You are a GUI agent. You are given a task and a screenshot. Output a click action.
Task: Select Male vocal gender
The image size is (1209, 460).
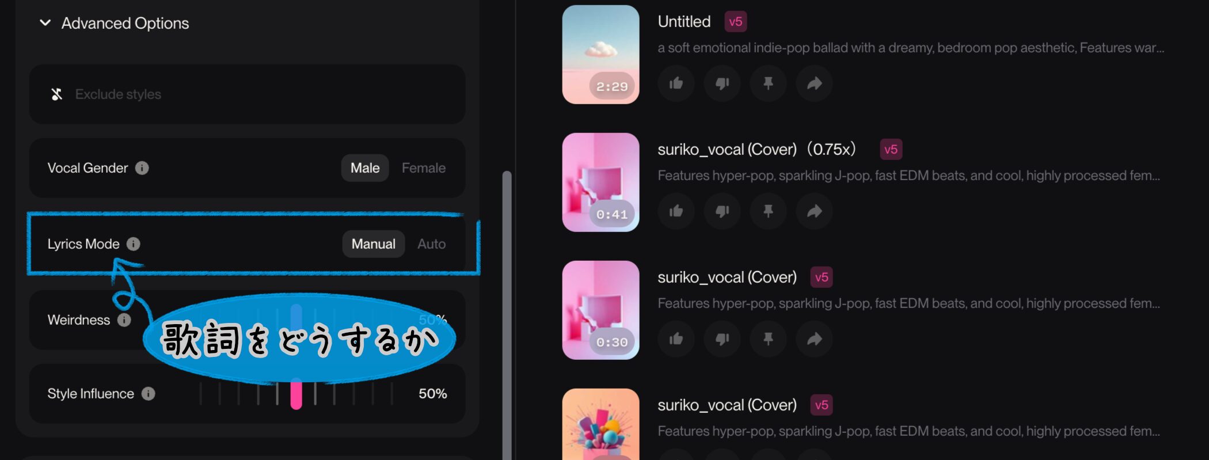[365, 168]
